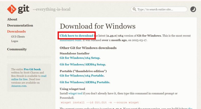Click 'read online for free' link

[x=29, y=78]
